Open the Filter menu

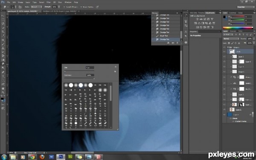point(49,2)
